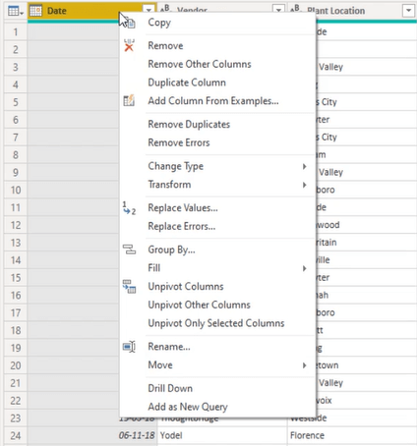Open the table corner menu icon
This screenshot has height=446, width=417.
(15, 12)
